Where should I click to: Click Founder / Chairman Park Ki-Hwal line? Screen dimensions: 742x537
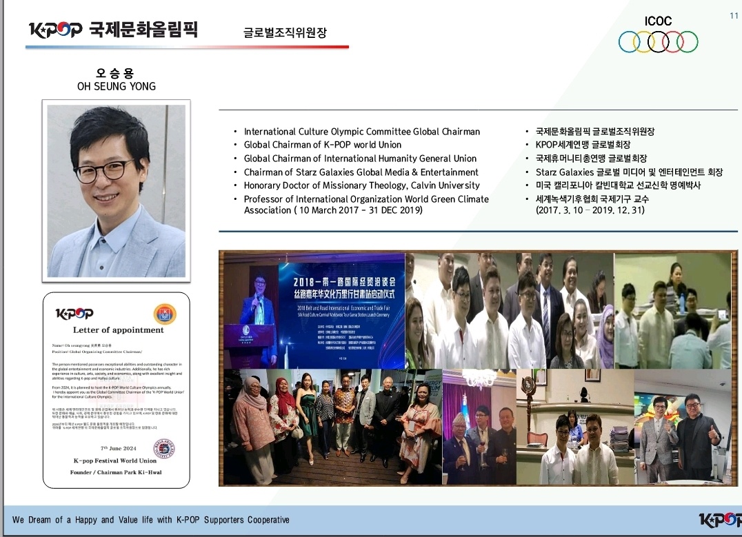(116, 472)
